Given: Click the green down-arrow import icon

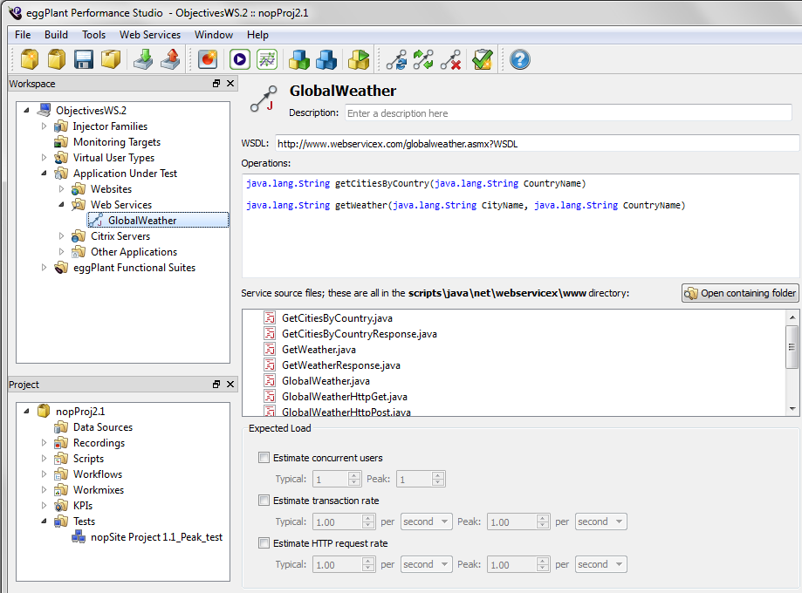Looking at the screenshot, I should click(142, 59).
